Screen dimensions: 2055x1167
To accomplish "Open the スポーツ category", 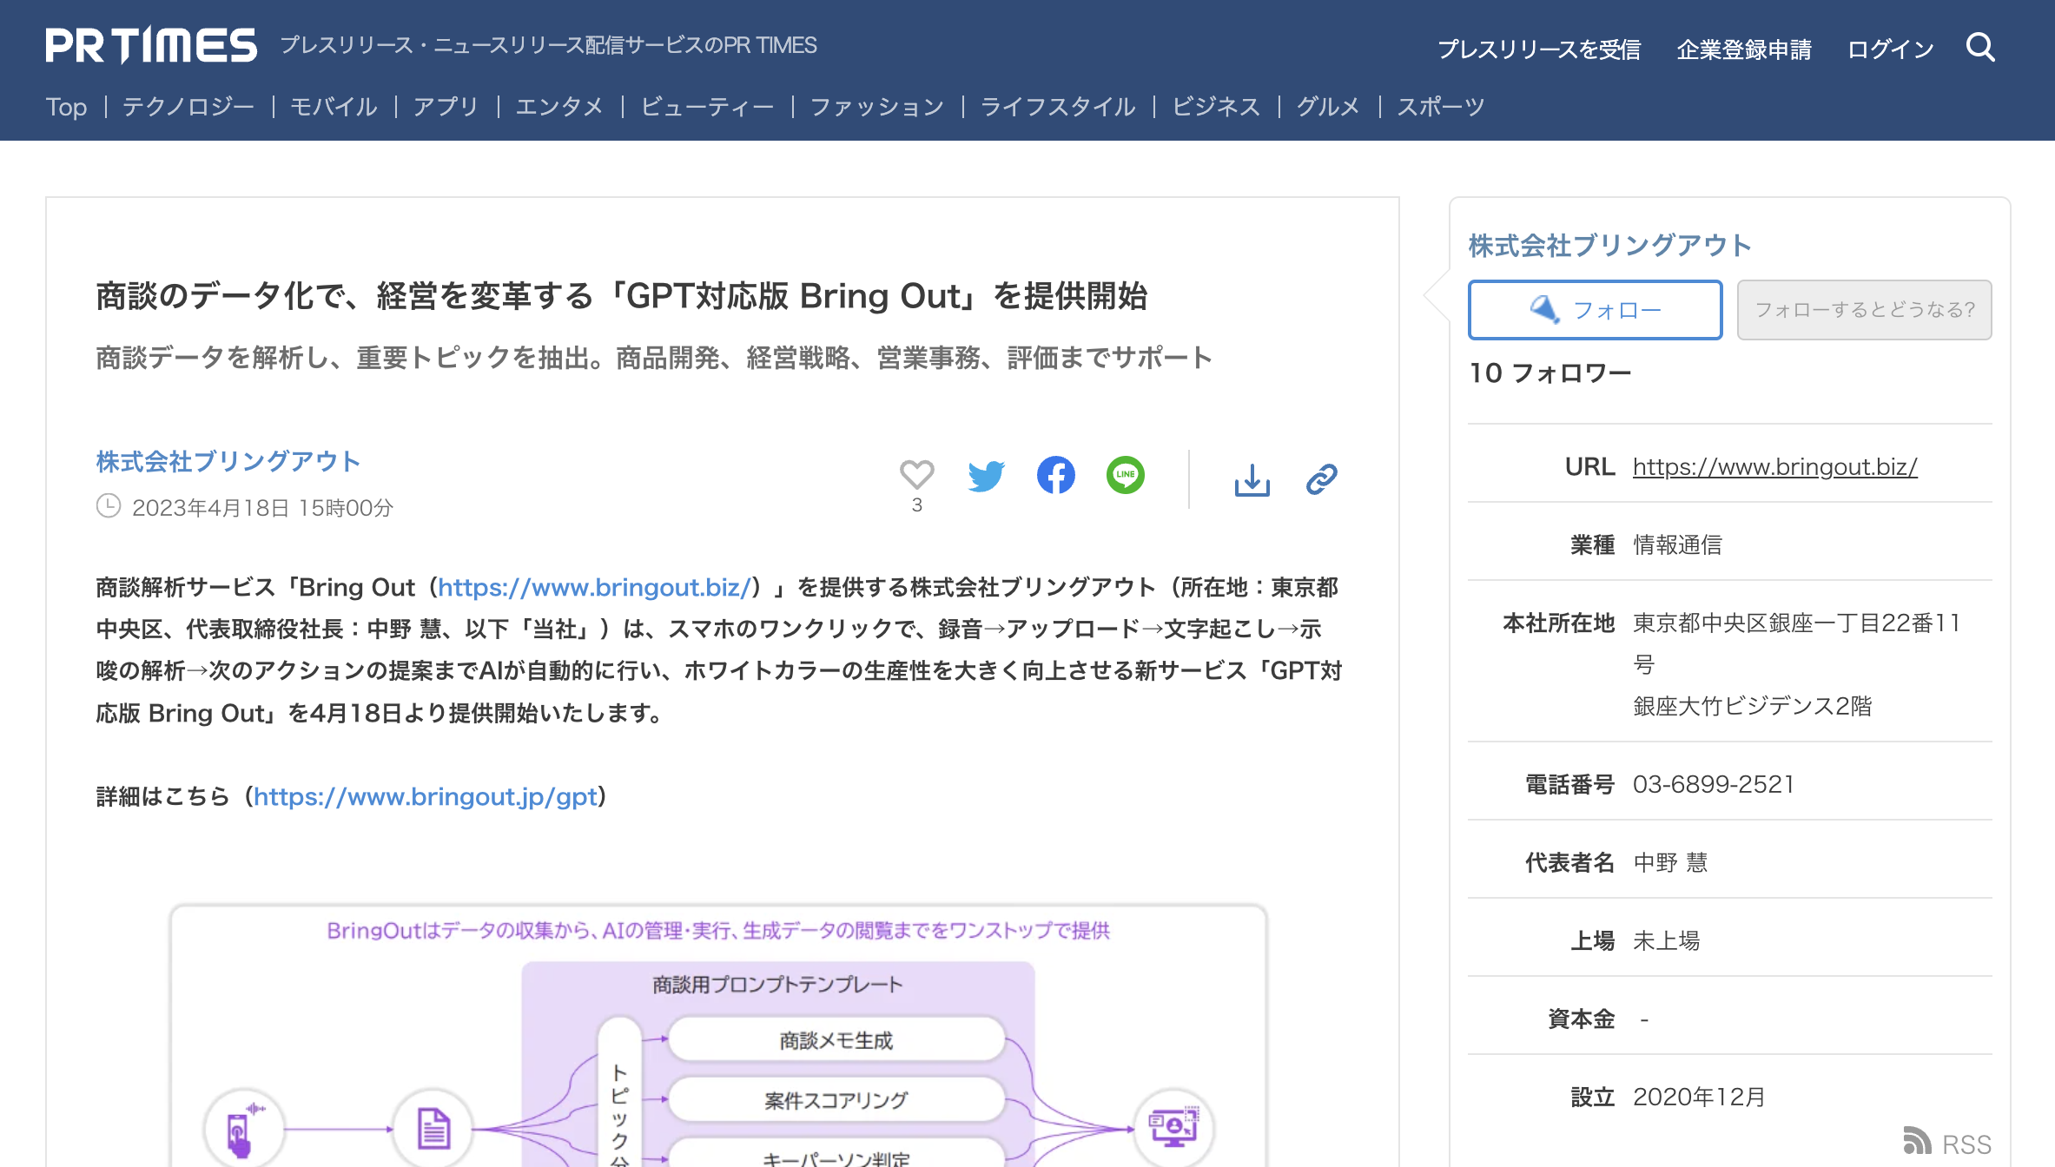I will (1441, 107).
